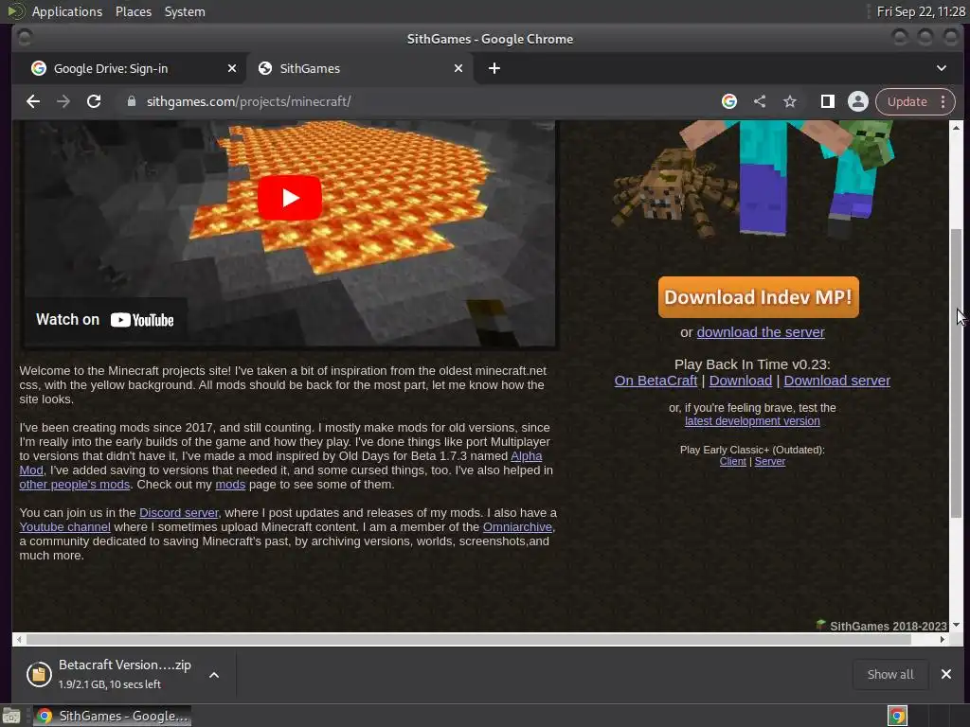
Task: Click horizontal scroll right arrow
Action: click(943, 639)
